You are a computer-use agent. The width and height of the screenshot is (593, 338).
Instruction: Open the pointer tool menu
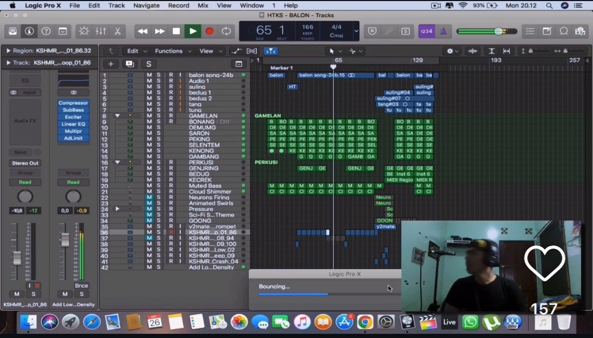click(x=334, y=51)
